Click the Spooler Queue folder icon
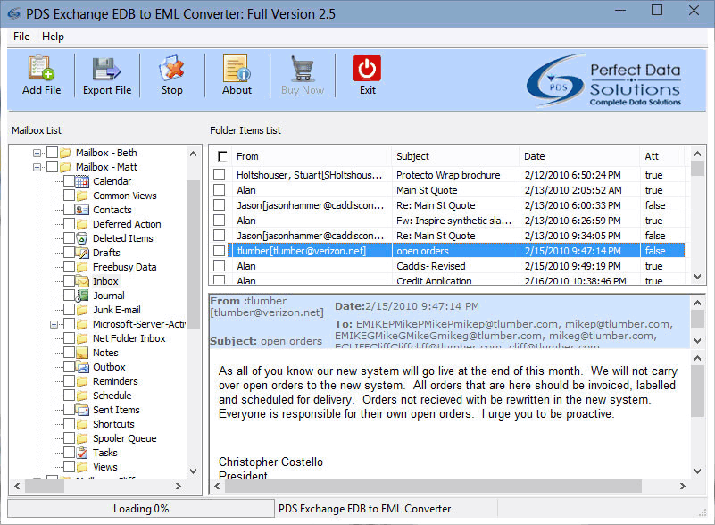The width and height of the screenshot is (715, 525). (82, 438)
